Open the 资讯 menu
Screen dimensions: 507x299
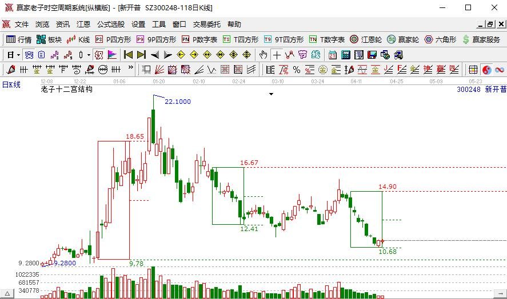pyautogui.click(x=63, y=24)
